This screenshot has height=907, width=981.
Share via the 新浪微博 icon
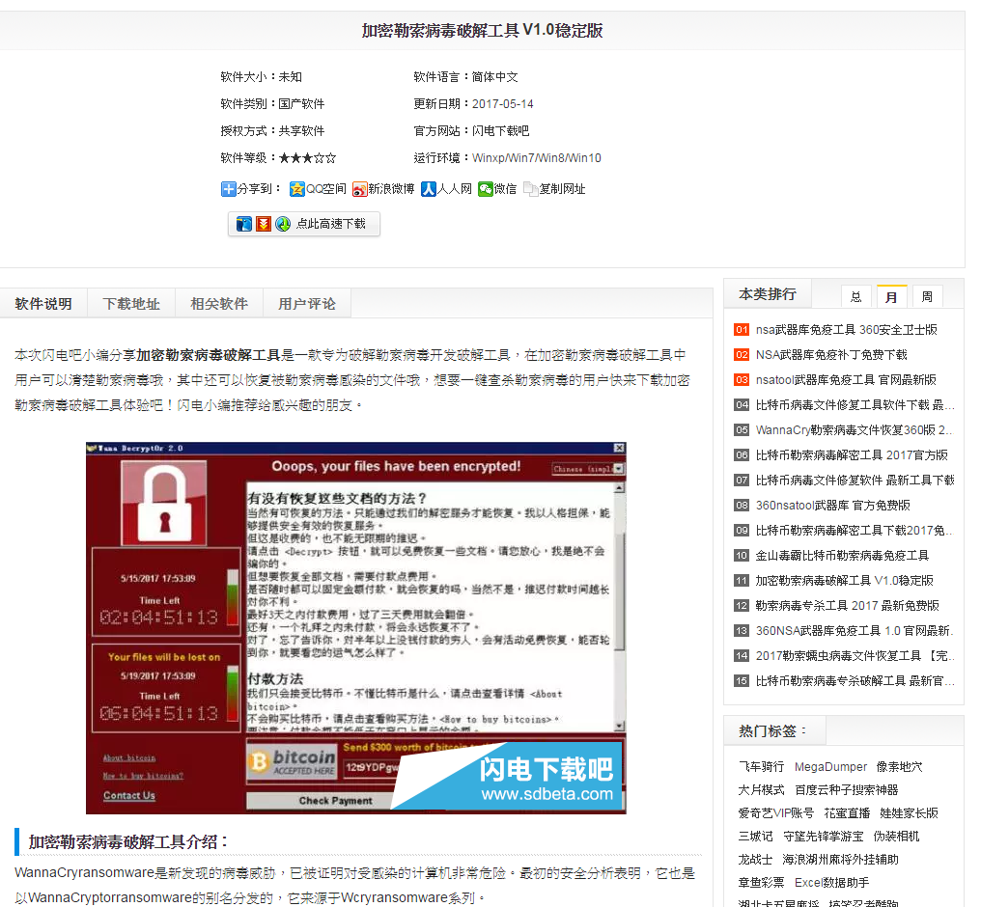click(x=359, y=189)
